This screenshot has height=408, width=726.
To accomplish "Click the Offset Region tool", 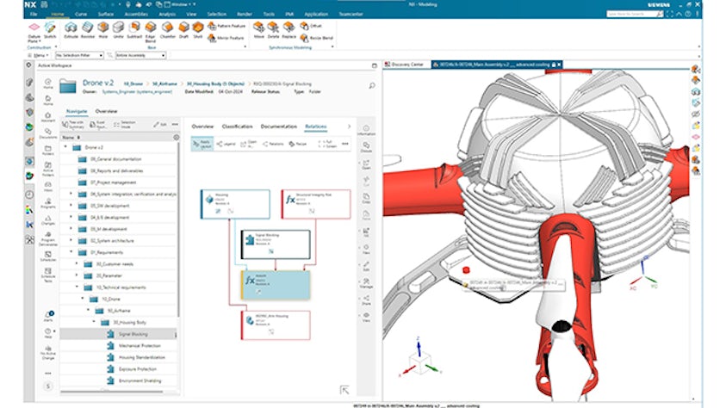I will [x=311, y=26].
